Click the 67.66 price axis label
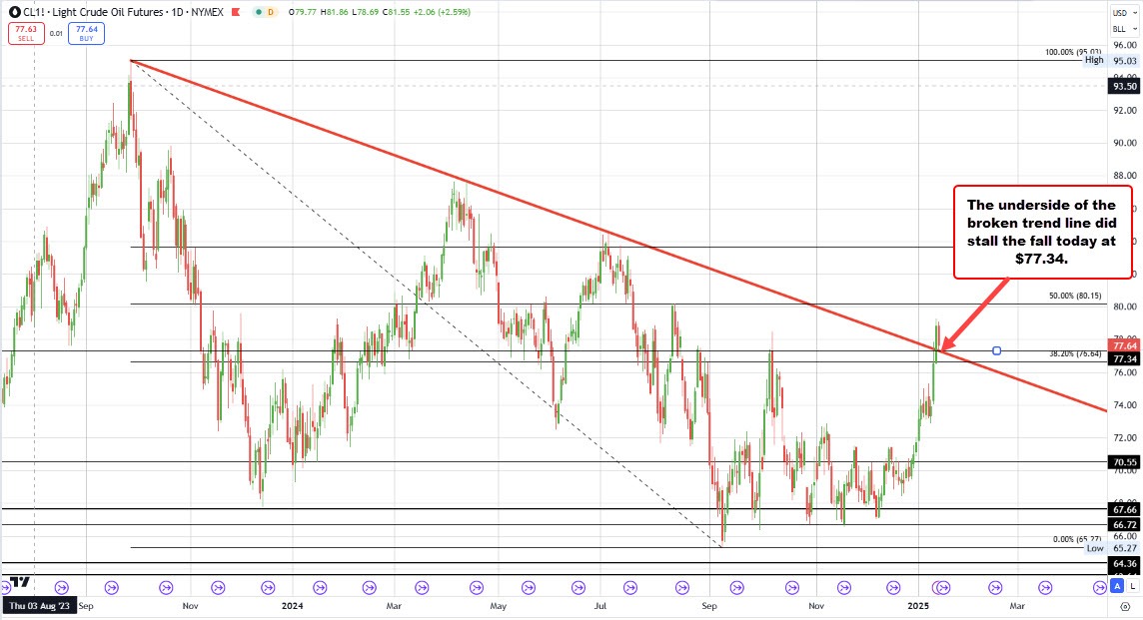Viewport: 1143px width, 620px height. (1124, 509)
